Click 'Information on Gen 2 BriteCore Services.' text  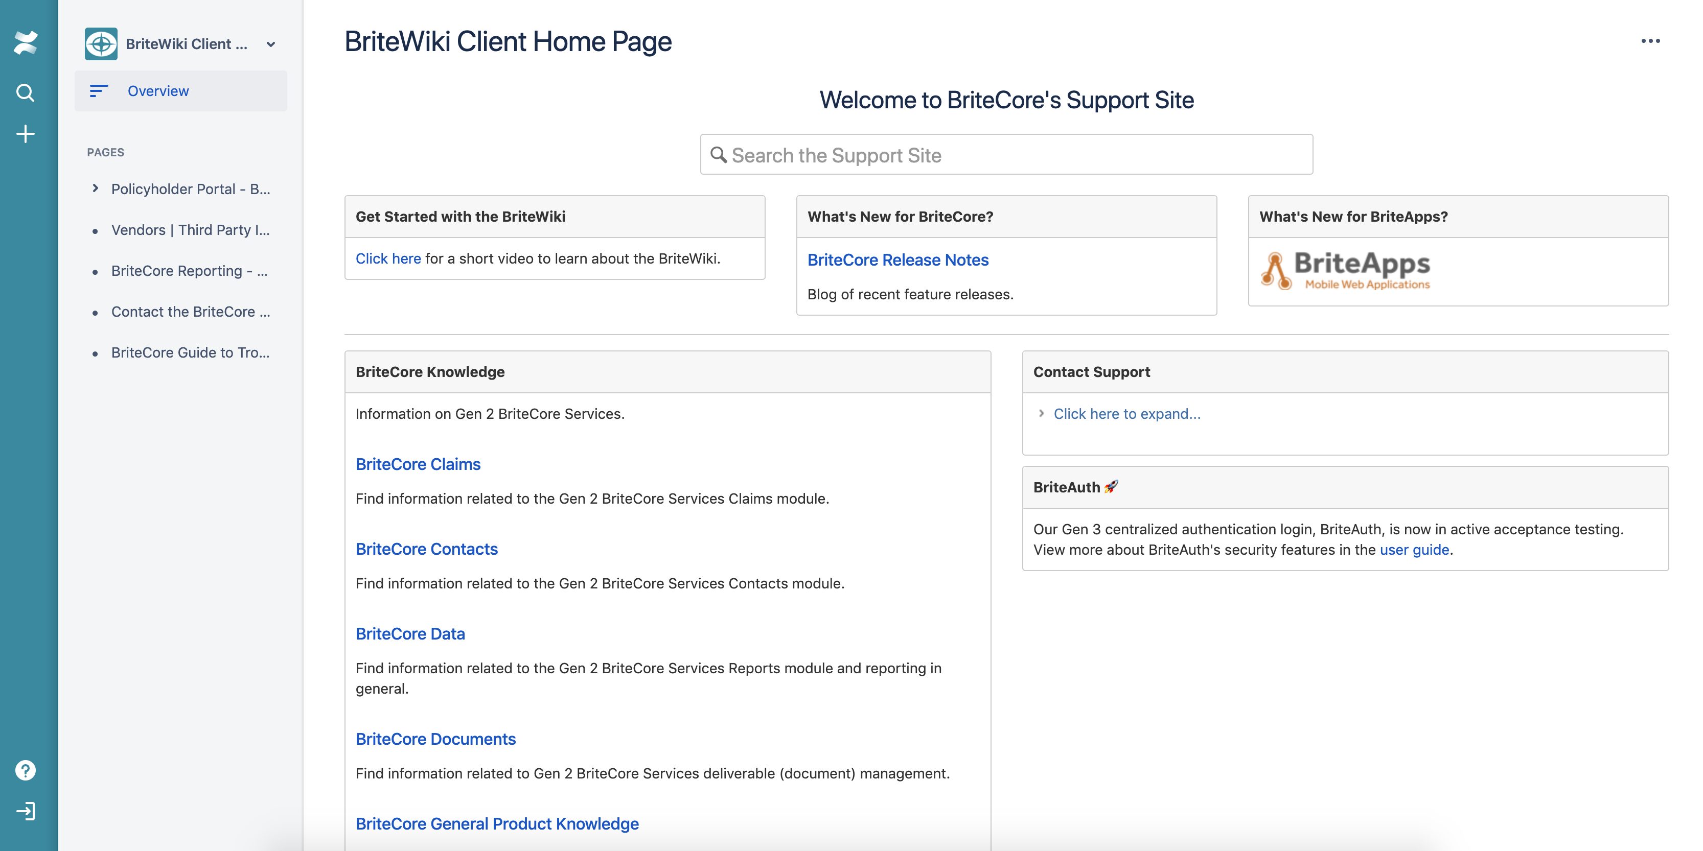click(x=490, y=414)
